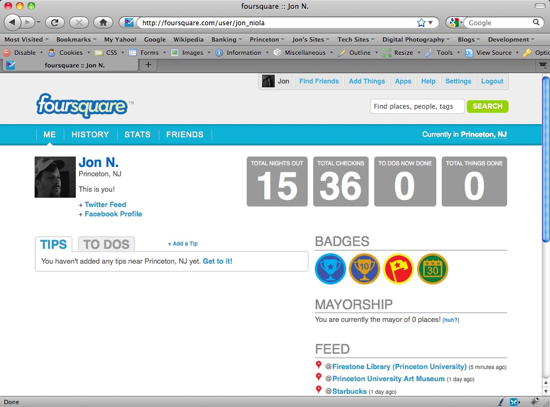Image resolution: width=550 pixels, height=407 pixels.
Task: Click the browser Back arrow button
Action: point(12,23)
